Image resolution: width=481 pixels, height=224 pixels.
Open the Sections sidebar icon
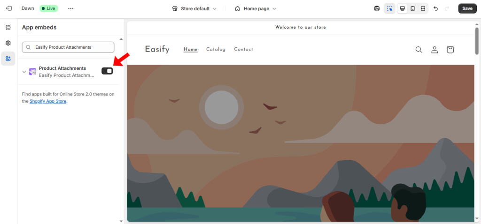click(x=8, y=28)
